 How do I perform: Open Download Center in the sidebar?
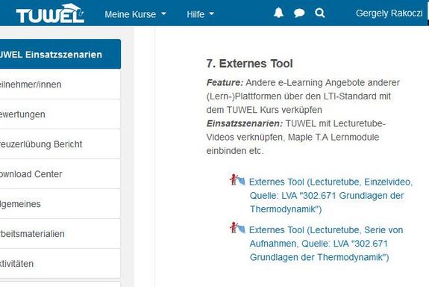pos(60,174)
